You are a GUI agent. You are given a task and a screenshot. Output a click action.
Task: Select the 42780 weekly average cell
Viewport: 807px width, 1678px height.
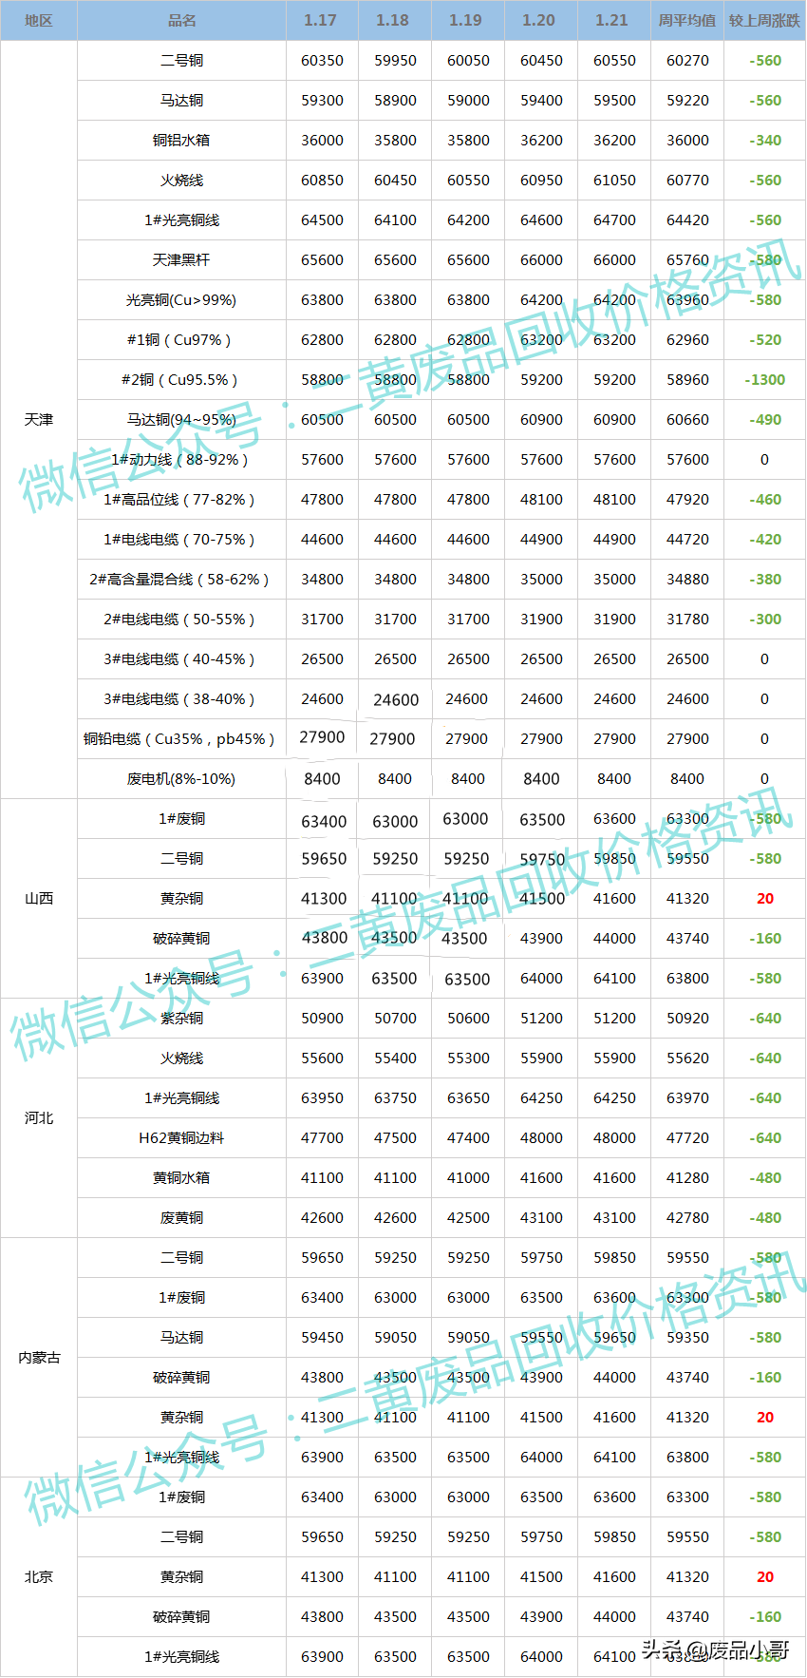(687, 1217)
